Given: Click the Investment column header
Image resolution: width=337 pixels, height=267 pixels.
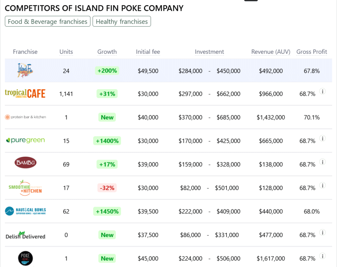Looking at the screenshot, I should pyautogui.click(x=209, y=52).
